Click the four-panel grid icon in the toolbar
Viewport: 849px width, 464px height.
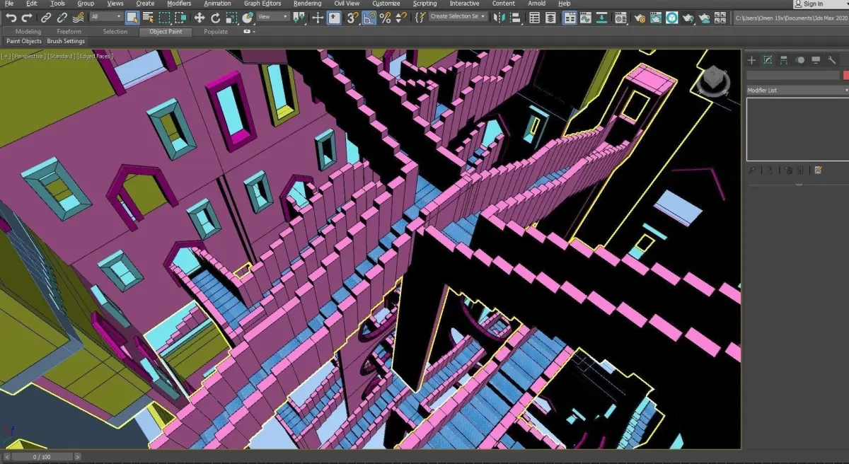click(x=720, y=18)
